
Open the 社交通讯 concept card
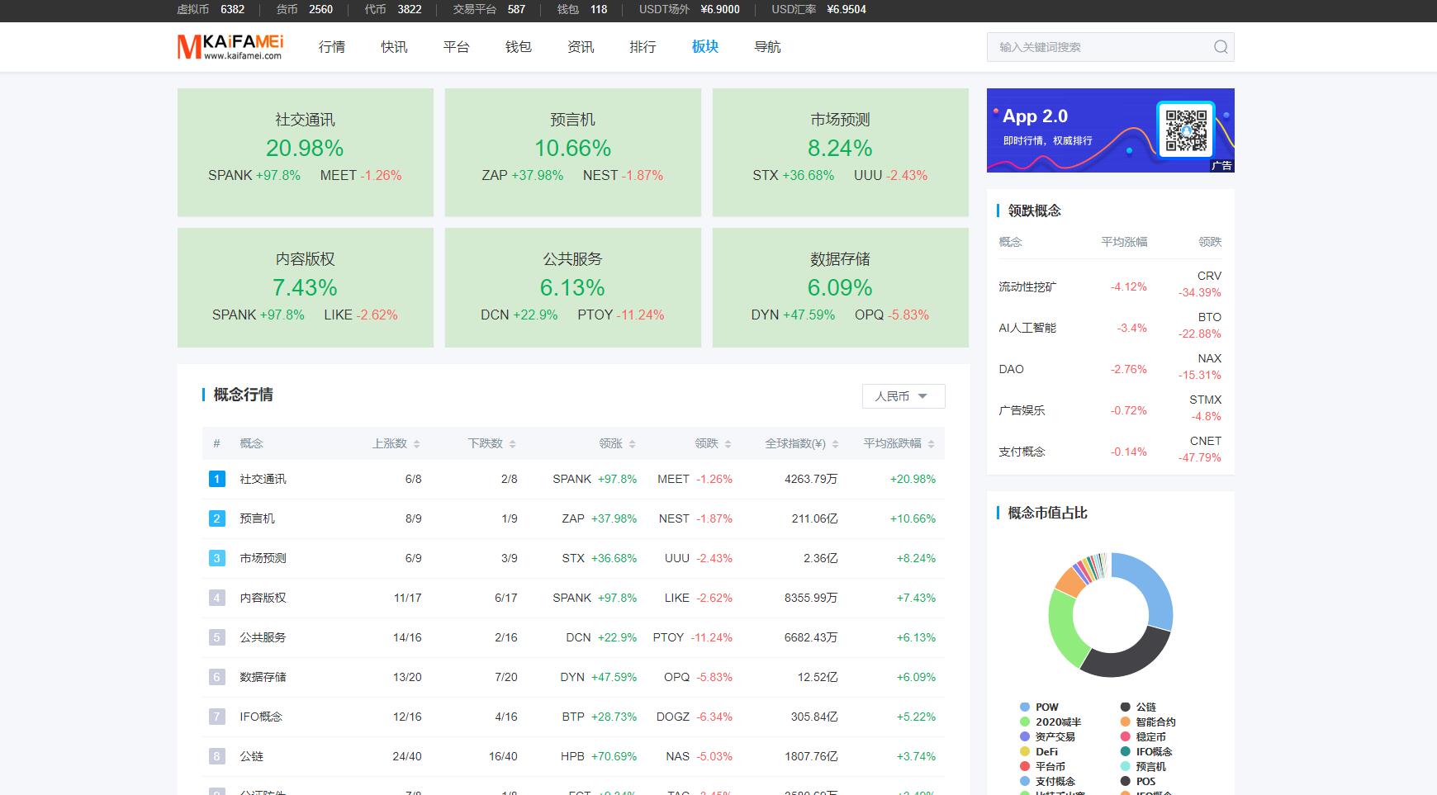pyautogui.click(x=305, y=152)
